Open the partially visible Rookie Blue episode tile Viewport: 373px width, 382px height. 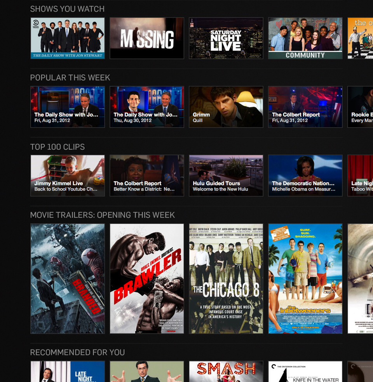pos(360,107)
